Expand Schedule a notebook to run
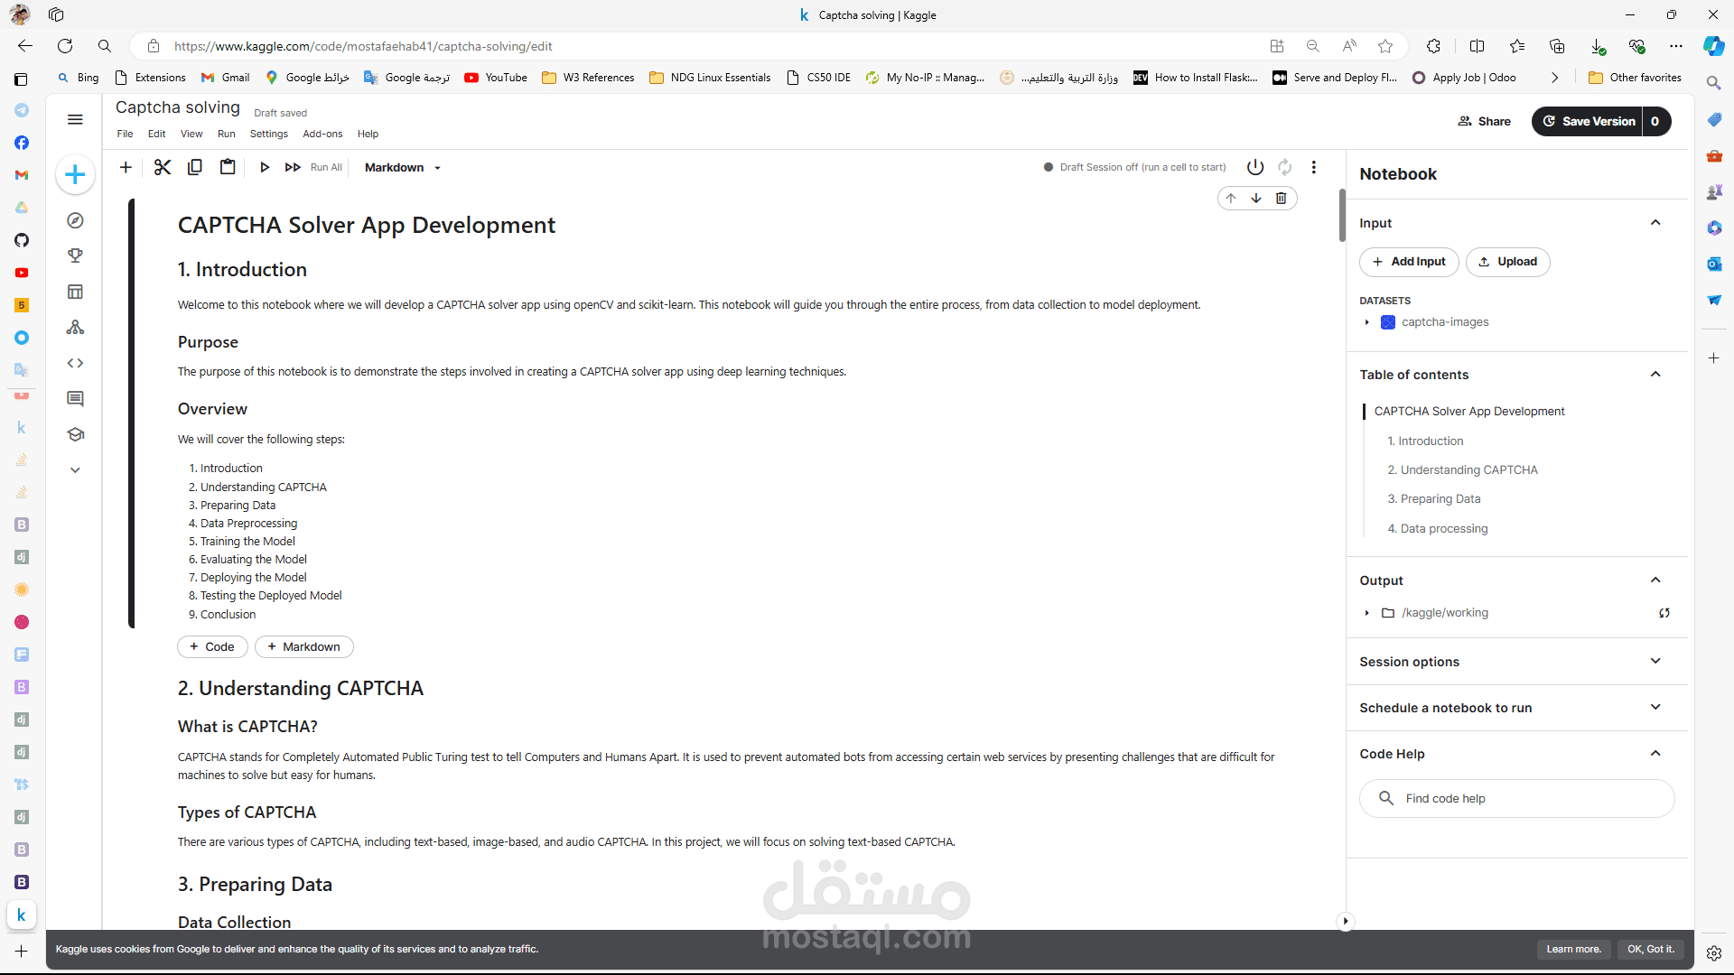 [1655, 708]
